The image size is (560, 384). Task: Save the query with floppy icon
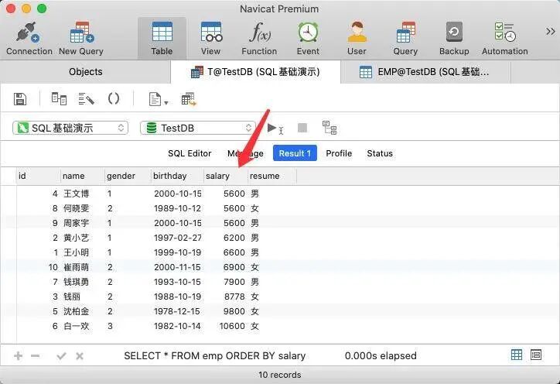point(20,99)
